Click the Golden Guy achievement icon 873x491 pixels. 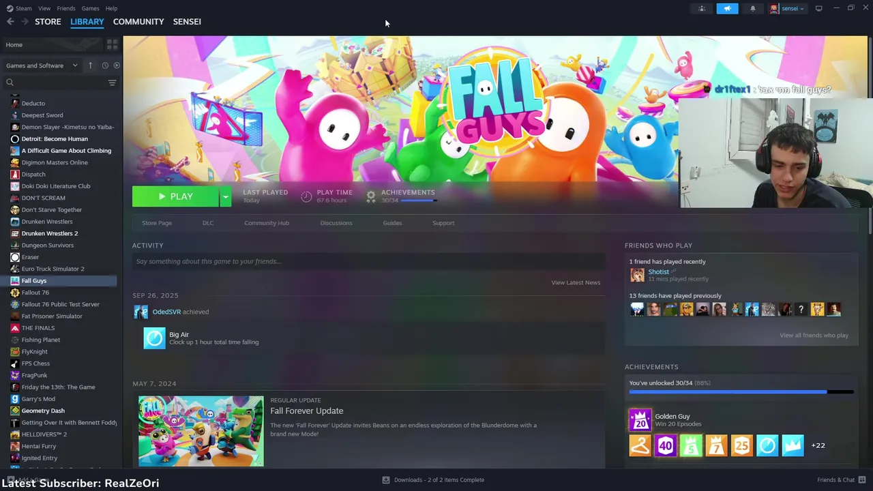tap(640, 420)
